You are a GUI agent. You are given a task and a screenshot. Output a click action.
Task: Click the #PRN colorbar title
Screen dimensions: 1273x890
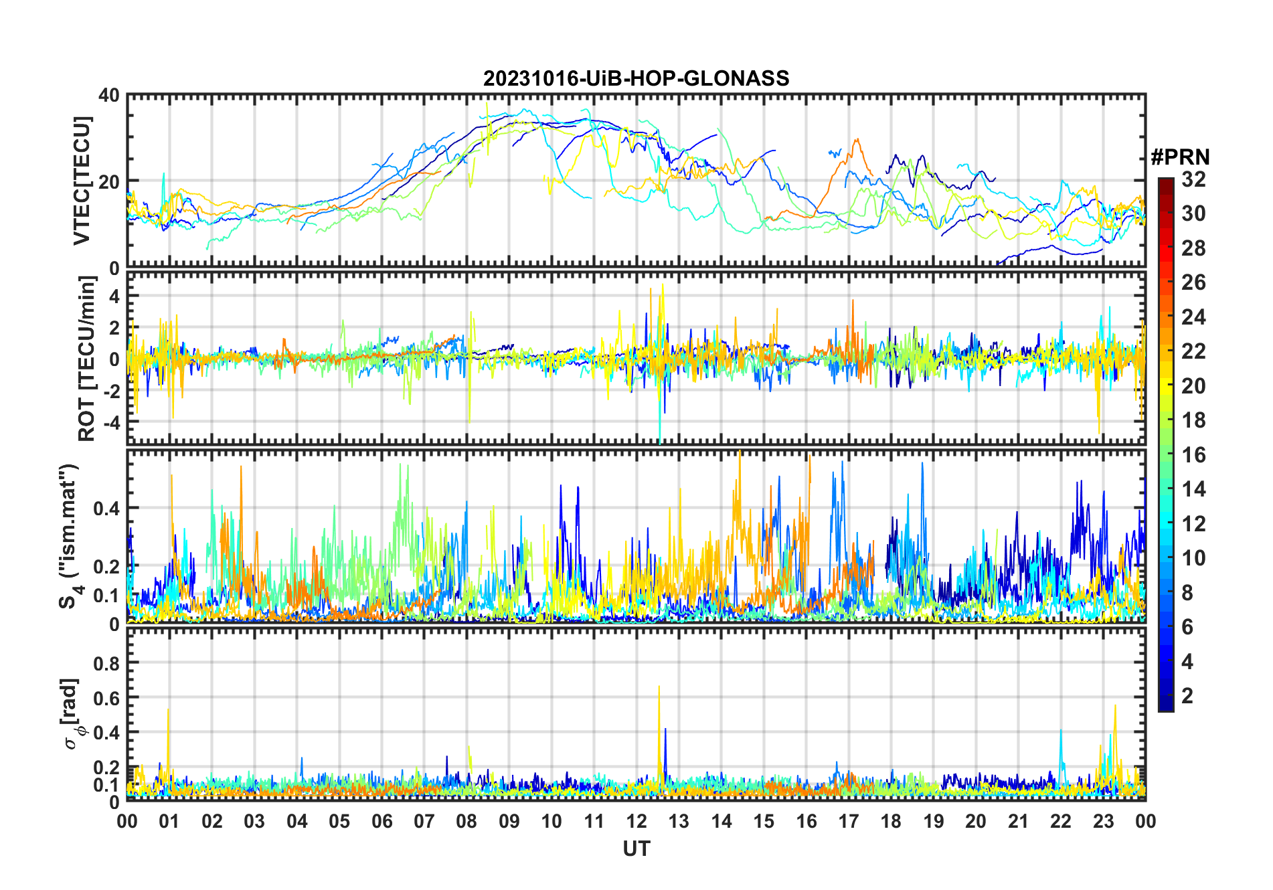1180,157
